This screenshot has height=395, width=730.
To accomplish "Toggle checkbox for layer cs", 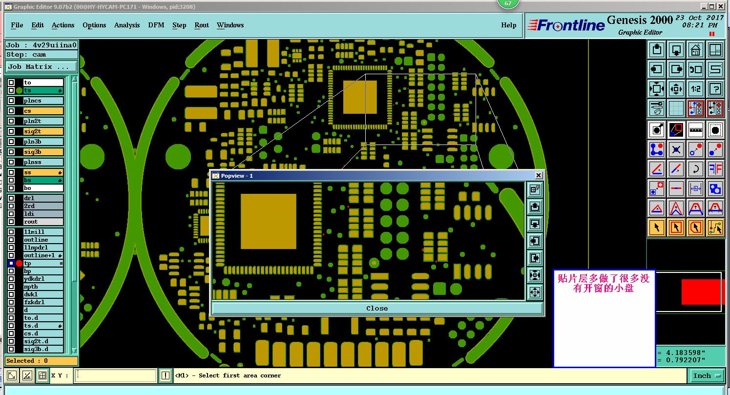I will 11,111.
